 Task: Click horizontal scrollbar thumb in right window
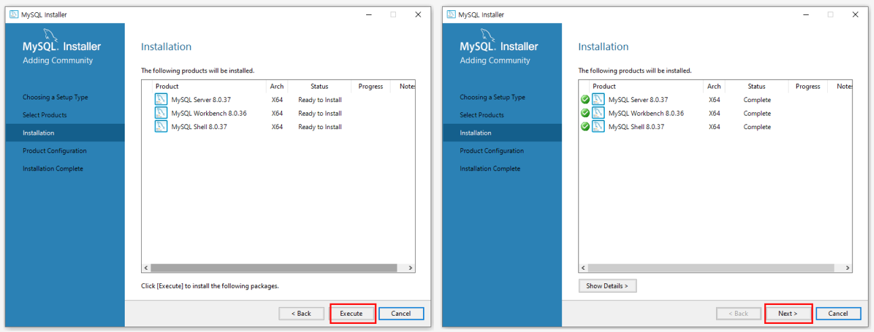click(711, 268)
